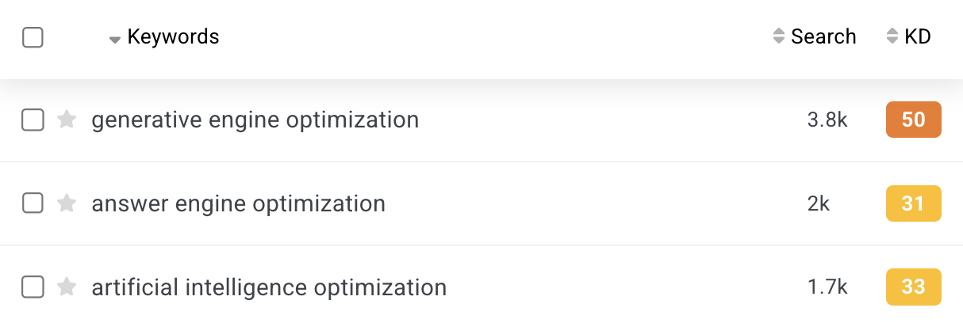The width and height of the screenshot is (963, 323).
Task: Click the KD column header label
Action: point(918,36)
